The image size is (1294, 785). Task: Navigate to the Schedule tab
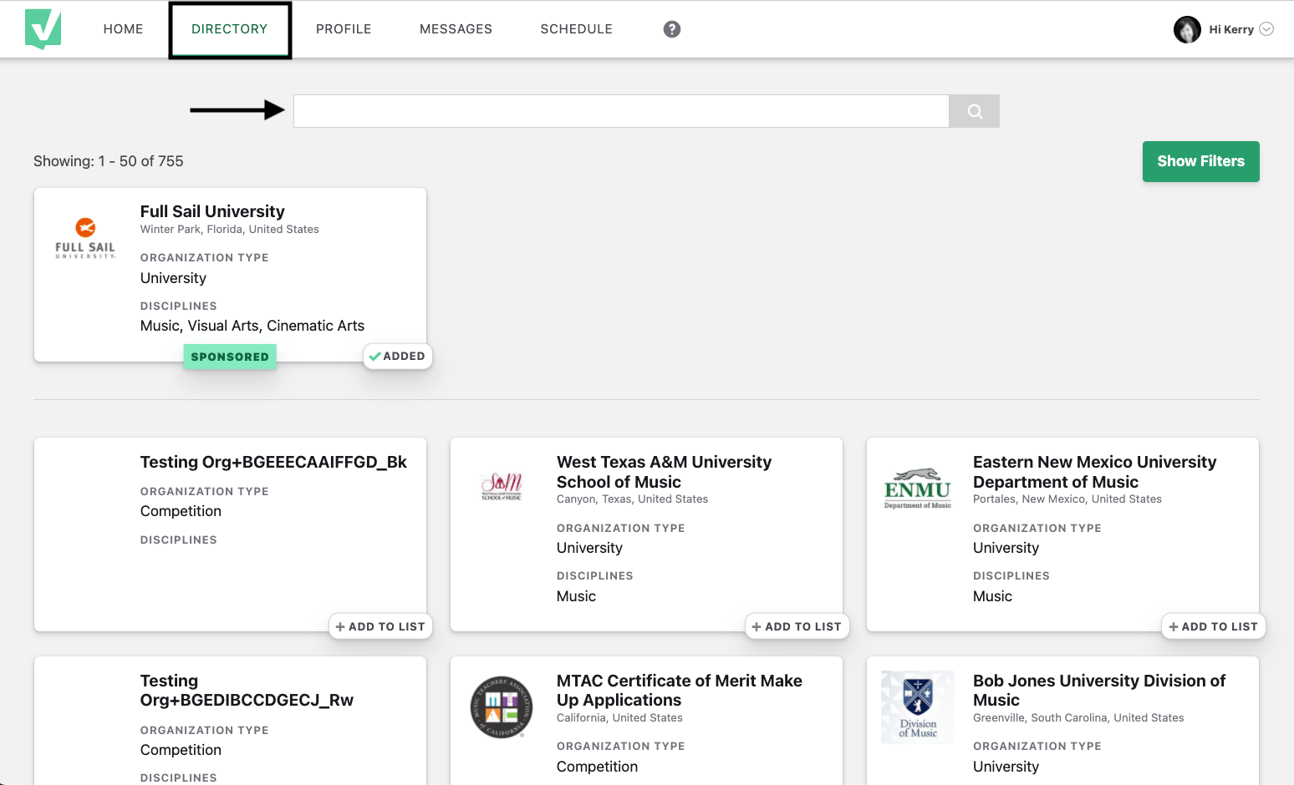[577, 29]
